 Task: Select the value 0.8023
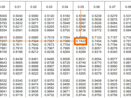click(x=81, y=48)
